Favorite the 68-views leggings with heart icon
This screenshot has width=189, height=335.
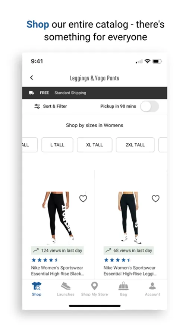[x=155, y=198]
